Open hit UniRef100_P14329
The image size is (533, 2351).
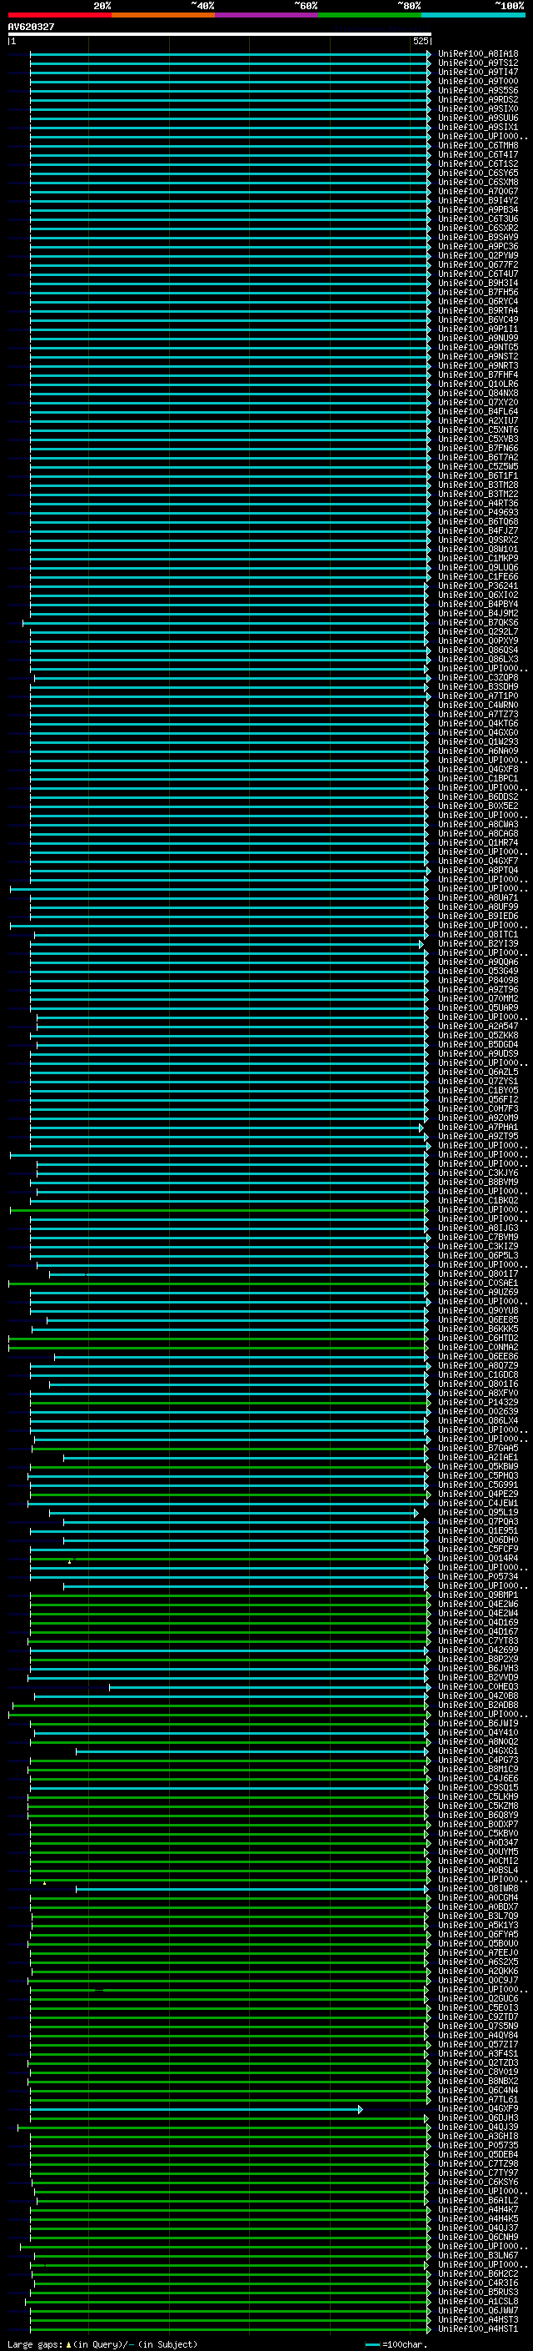pyautogui.click(x=477, y=1403)
